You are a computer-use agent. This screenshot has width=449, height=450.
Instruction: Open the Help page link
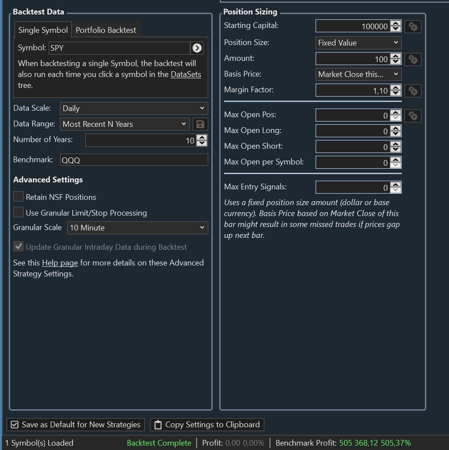pos(60,263)
